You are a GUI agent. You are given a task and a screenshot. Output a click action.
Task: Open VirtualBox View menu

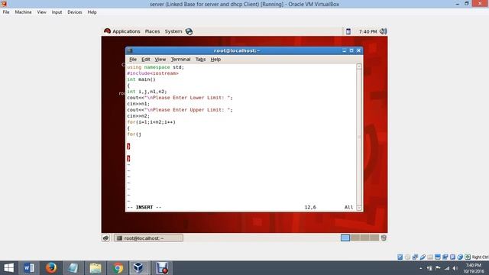(x=41, y=12)
